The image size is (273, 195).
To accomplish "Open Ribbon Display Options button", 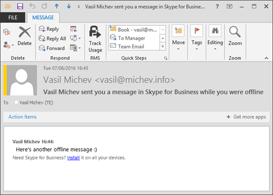I will (229, 6).
